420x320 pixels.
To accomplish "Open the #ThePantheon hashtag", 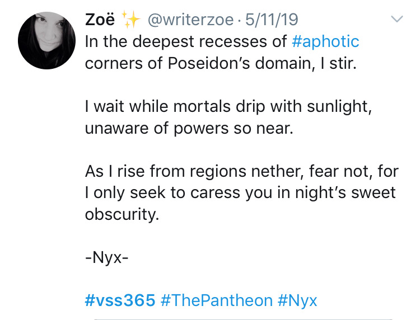I will pyautogui.click(x=216, y=300).
